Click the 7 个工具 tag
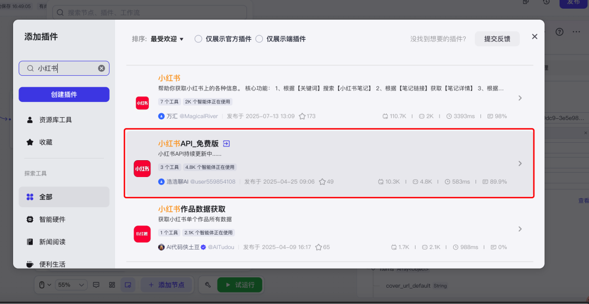 click(x=170, y=102)
